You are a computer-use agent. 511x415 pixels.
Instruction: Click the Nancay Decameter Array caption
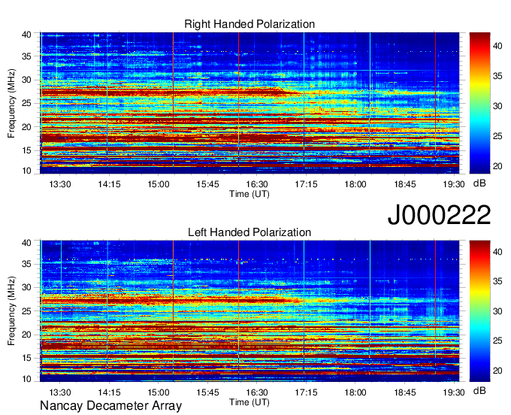[110, 406]
